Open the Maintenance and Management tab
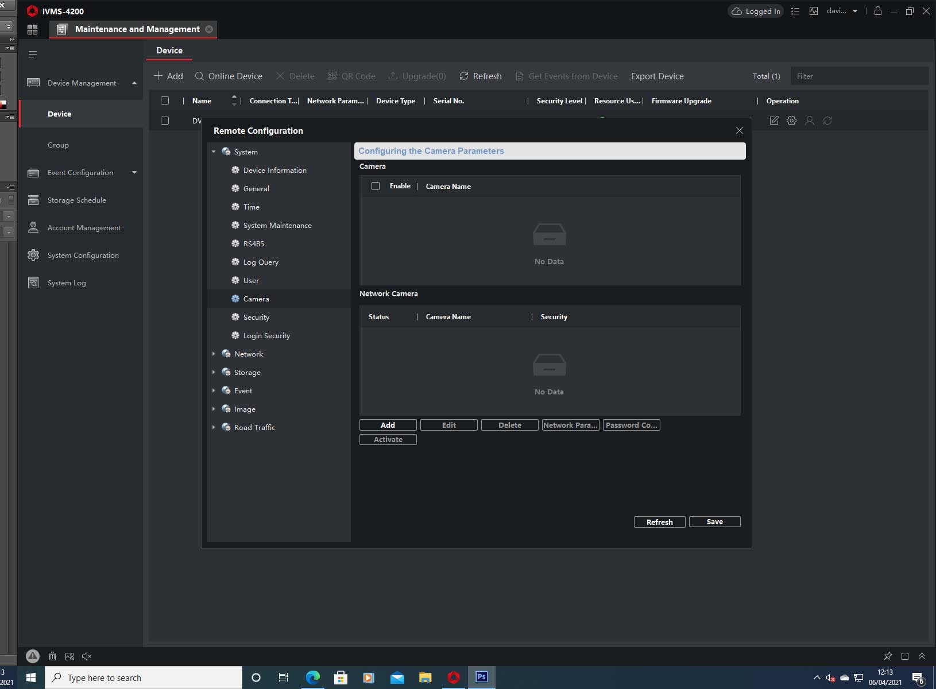The image size is (936, 689). [x=137, y=29]
